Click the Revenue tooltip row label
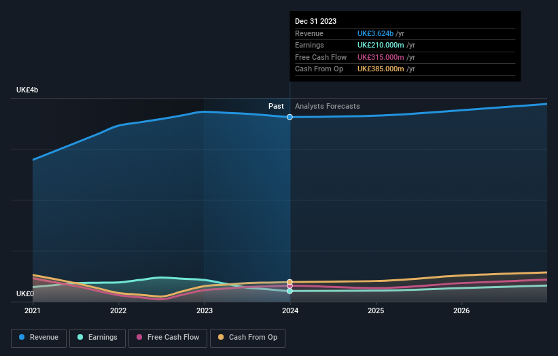Viewport: 558px width, 356px height. [x=309, y=33]
